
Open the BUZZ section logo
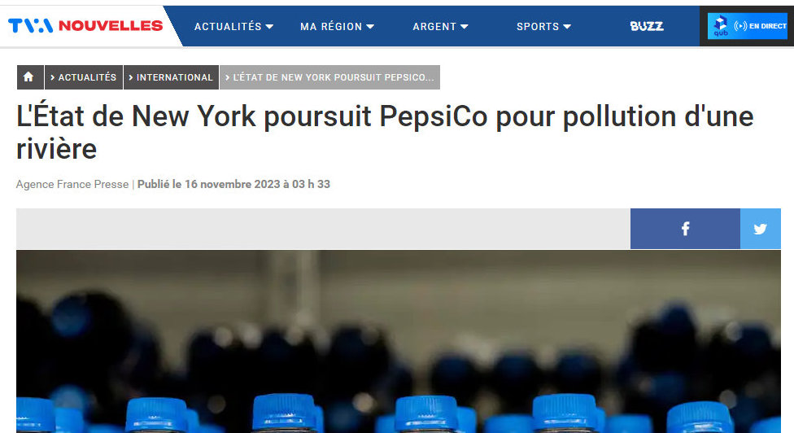[x=647, y=26]
